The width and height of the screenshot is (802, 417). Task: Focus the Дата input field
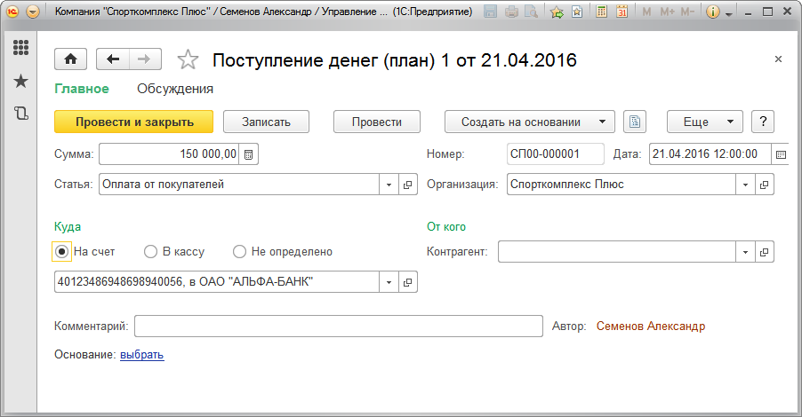pos(710,154)
